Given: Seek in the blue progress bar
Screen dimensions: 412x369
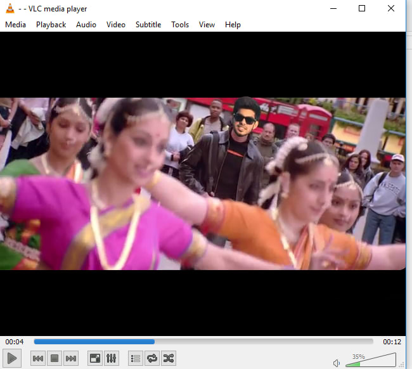Looking at the screenshot, I should (203, 341).
